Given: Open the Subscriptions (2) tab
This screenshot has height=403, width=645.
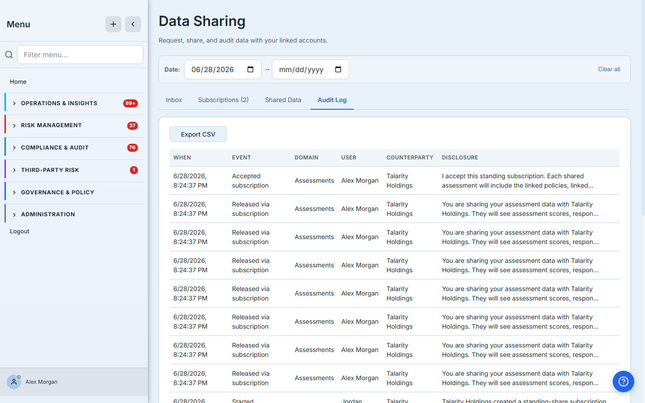Looking at the screenshot, I should click(x=224, y=100).
